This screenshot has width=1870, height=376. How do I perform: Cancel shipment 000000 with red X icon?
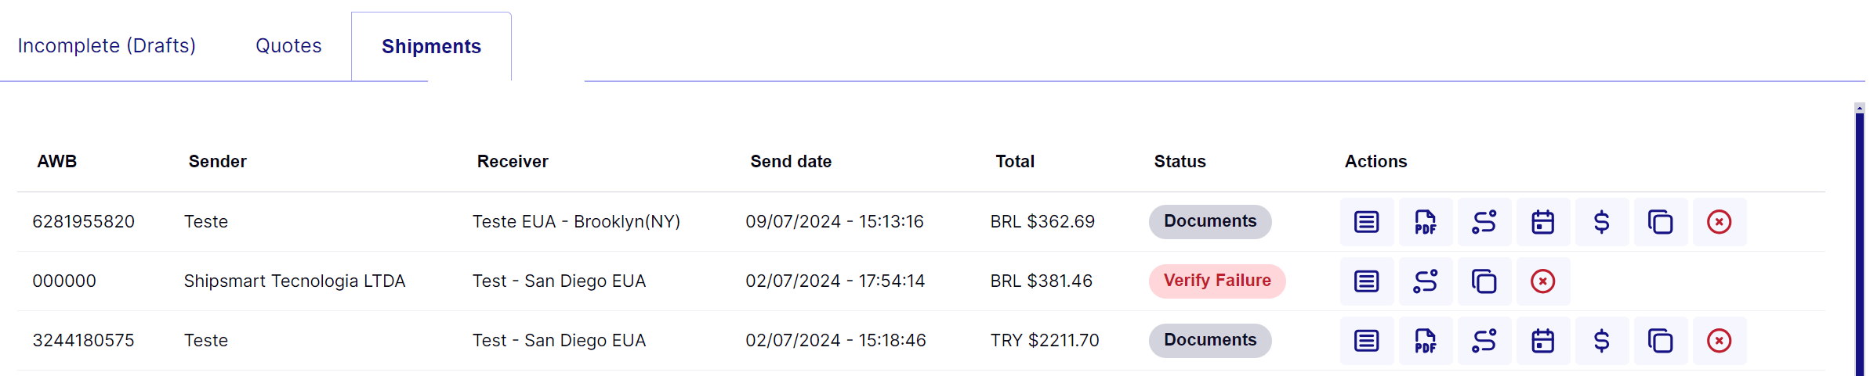[1543, 281]
